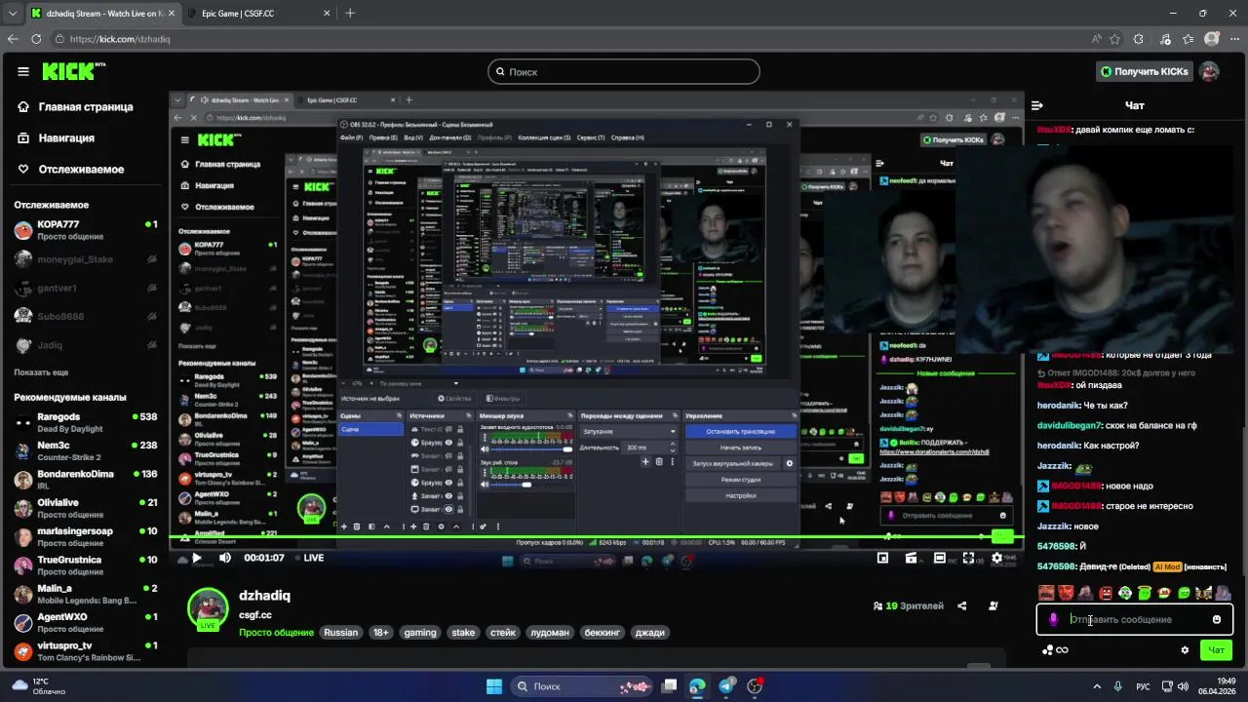
Task: Select the gaming tag
Action: pyautogui.click(x=420, y=632)
